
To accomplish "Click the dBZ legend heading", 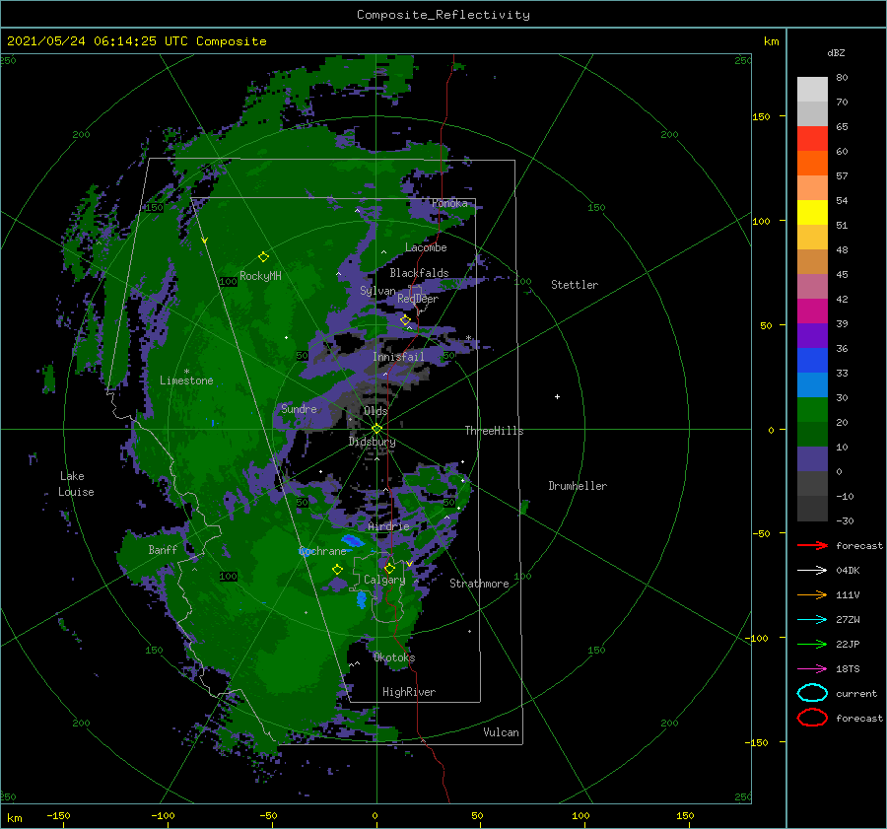I will (836, 52).
